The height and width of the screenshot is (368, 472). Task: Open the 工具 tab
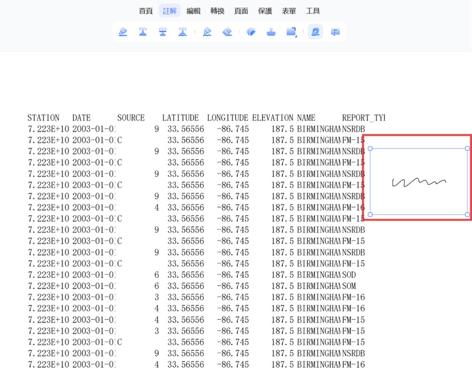(x=313, y=11)
